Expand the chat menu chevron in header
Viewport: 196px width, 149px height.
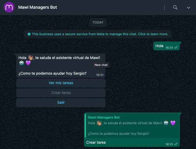[x=189, y=8]
